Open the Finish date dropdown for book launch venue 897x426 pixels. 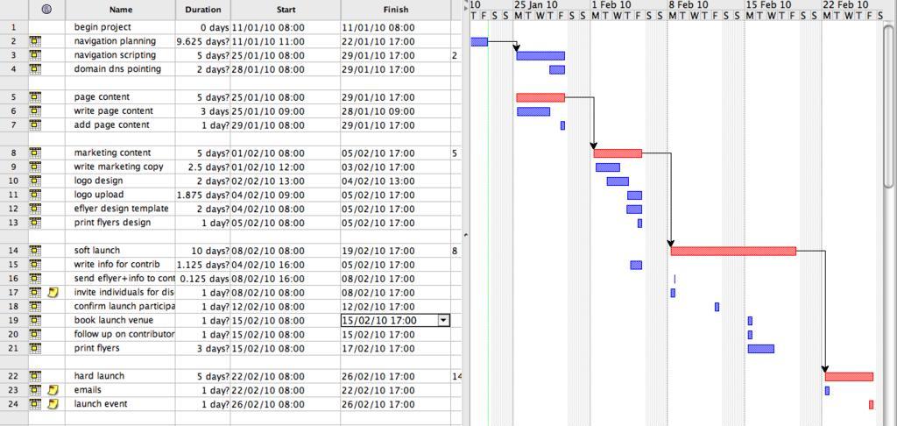pos(443,321)
